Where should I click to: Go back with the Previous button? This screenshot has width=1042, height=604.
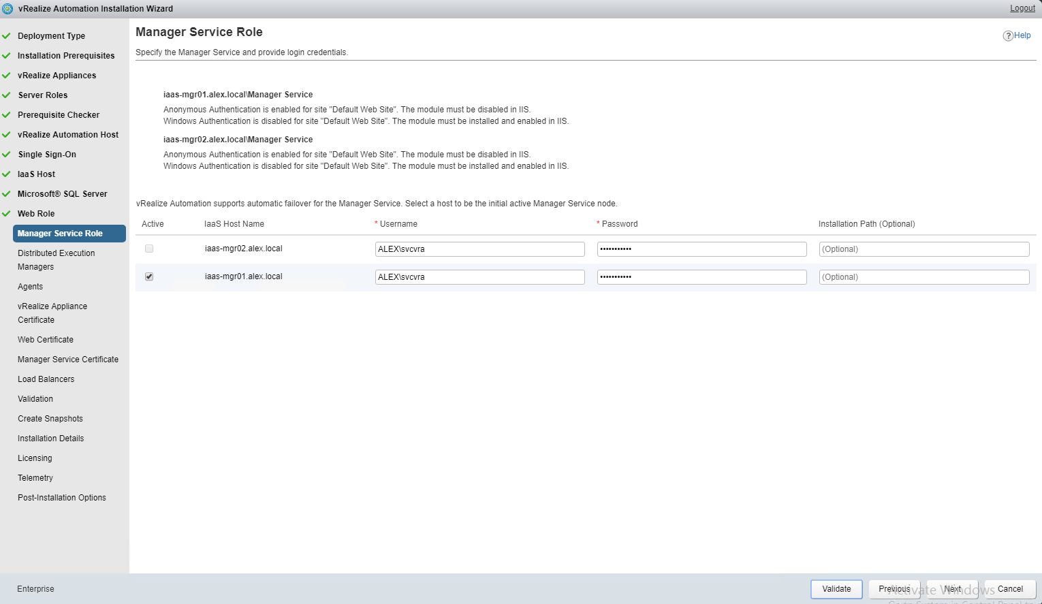894,589
